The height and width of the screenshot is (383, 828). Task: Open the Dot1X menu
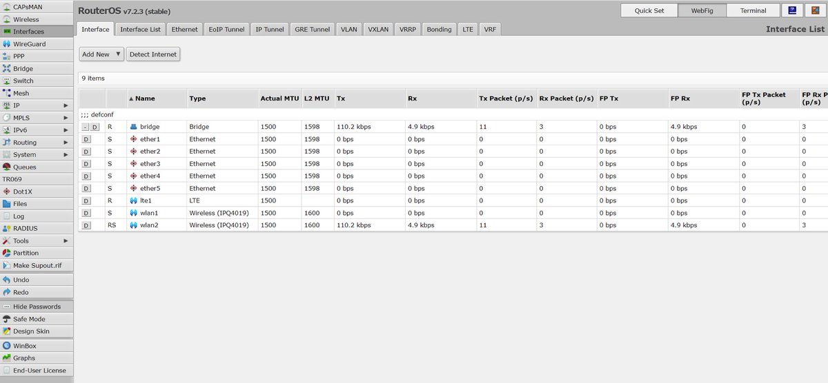click(37, 191)
